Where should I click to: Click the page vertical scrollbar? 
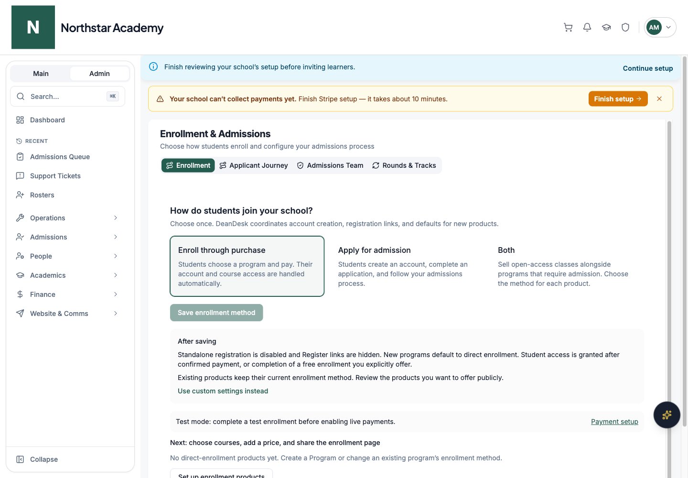click(x=684, y=241)
